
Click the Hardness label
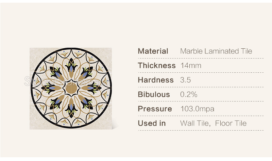coord(156,80)
